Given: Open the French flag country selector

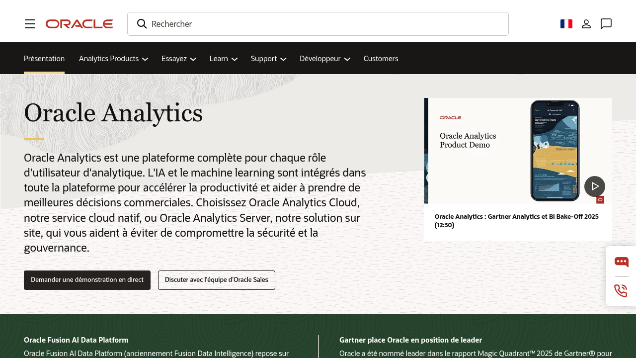Looking at the screenshot, I should (566, 24).
